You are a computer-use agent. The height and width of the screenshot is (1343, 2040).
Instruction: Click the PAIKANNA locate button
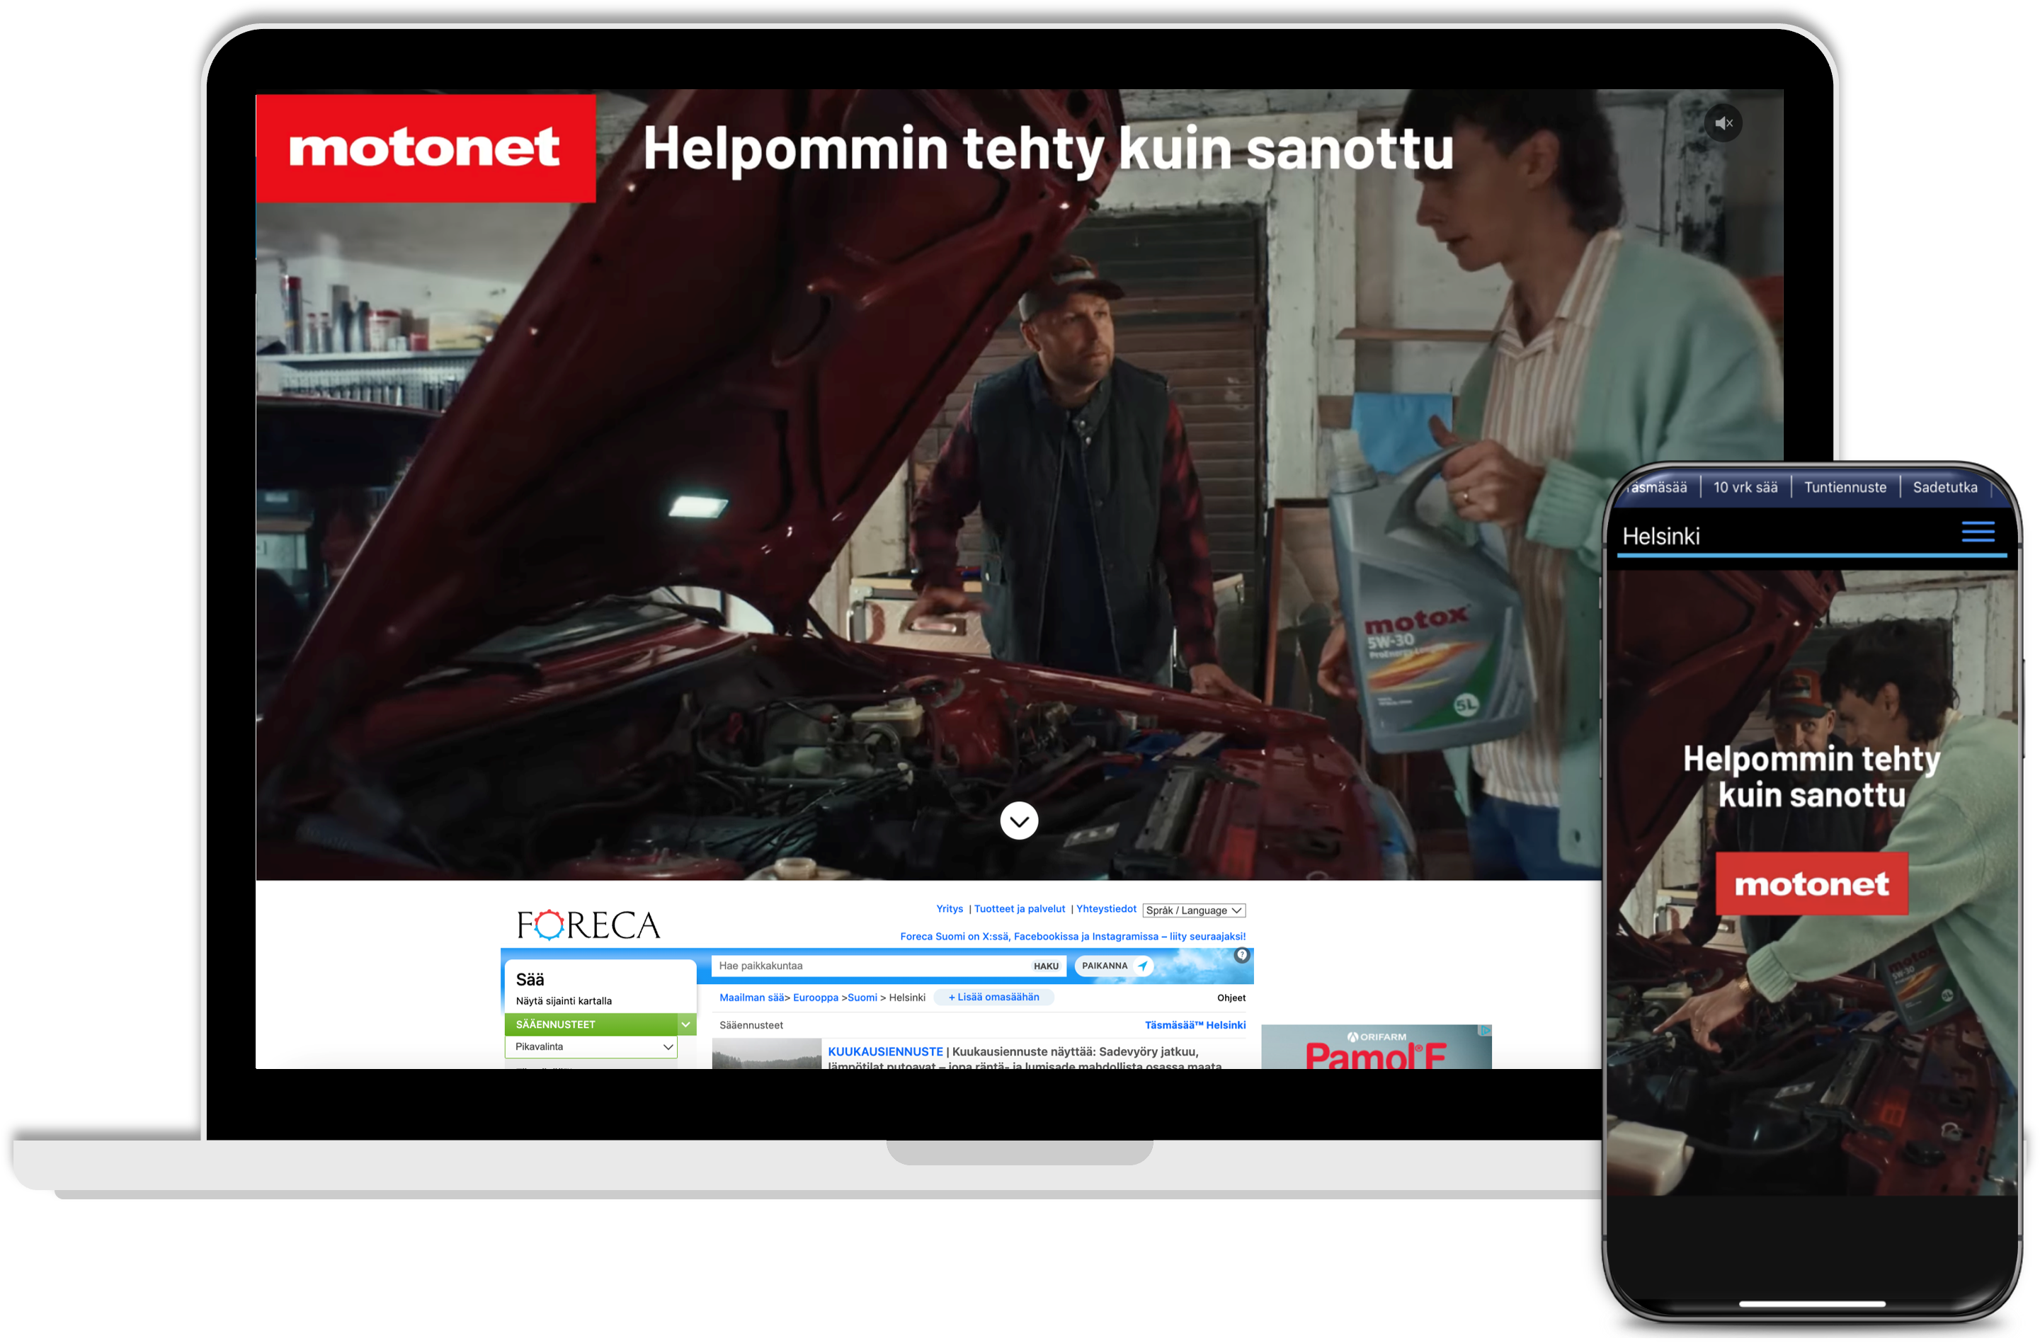coord(1113,966)
